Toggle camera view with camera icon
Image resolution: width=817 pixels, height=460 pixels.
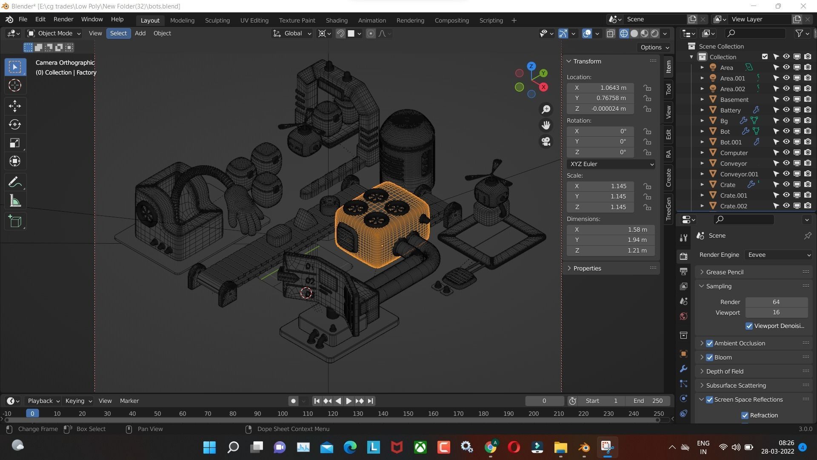tap(546, 141)
